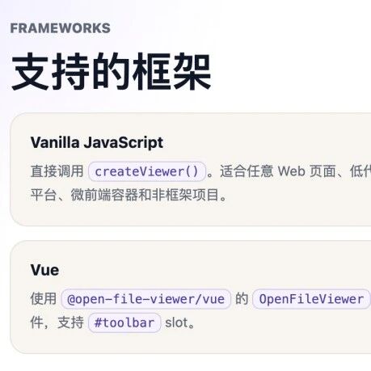Viewport: 371px width, 371px height.
Task: Click the @open-file-viewer/vue code tag
Action: click(145, 299)
